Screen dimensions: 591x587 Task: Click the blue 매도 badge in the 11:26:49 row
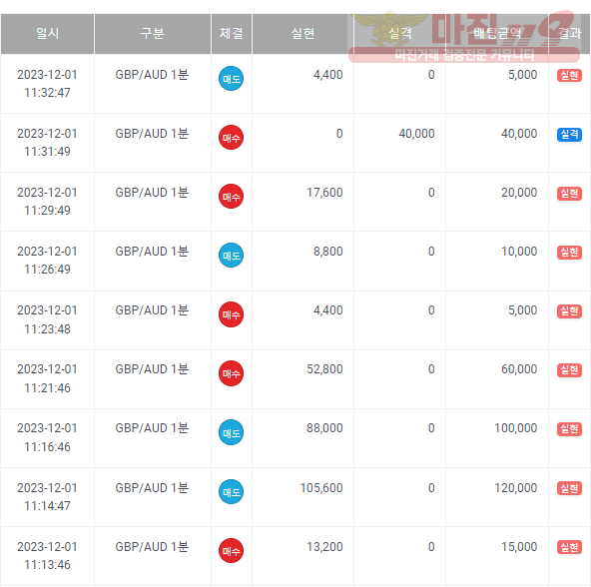tap(231, 256)
